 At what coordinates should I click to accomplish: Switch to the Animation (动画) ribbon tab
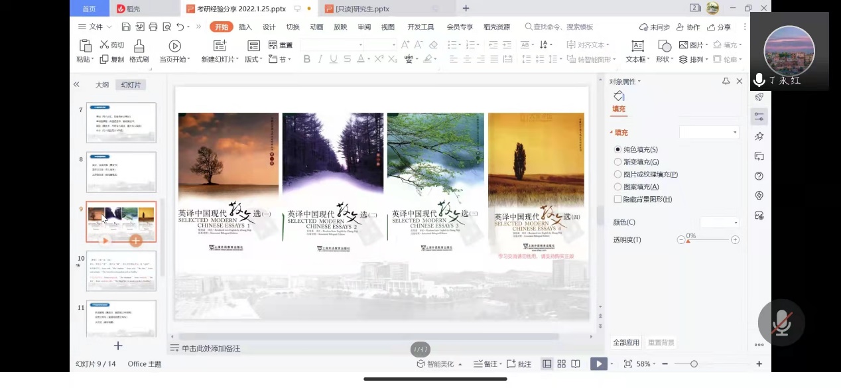coord(316,27)
